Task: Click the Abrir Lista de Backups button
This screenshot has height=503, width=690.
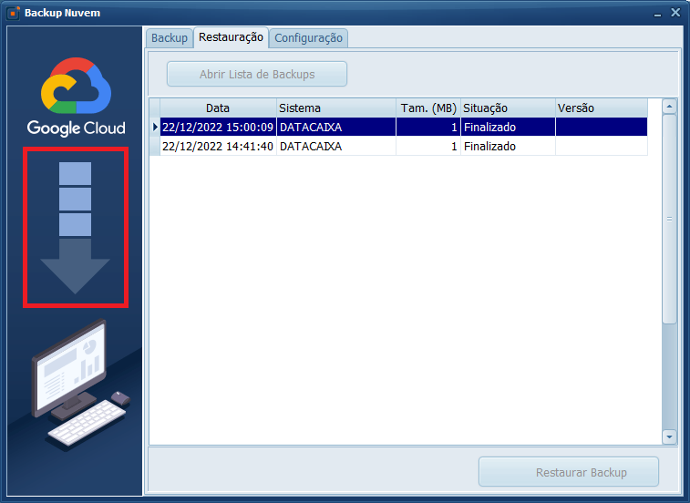Action: (x=257, y=74)
